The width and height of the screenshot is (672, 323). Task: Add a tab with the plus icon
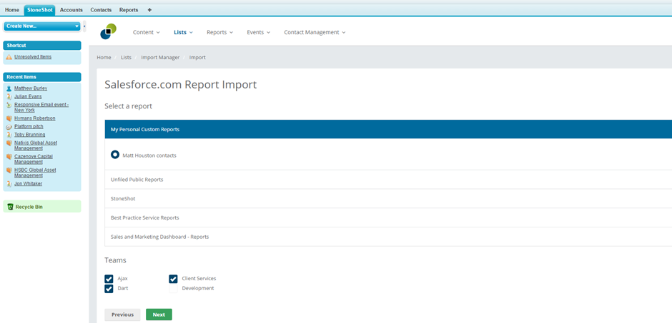[149, 10]
